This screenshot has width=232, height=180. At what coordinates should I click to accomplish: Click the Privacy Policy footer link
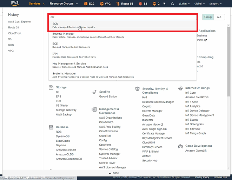(202, 177)
